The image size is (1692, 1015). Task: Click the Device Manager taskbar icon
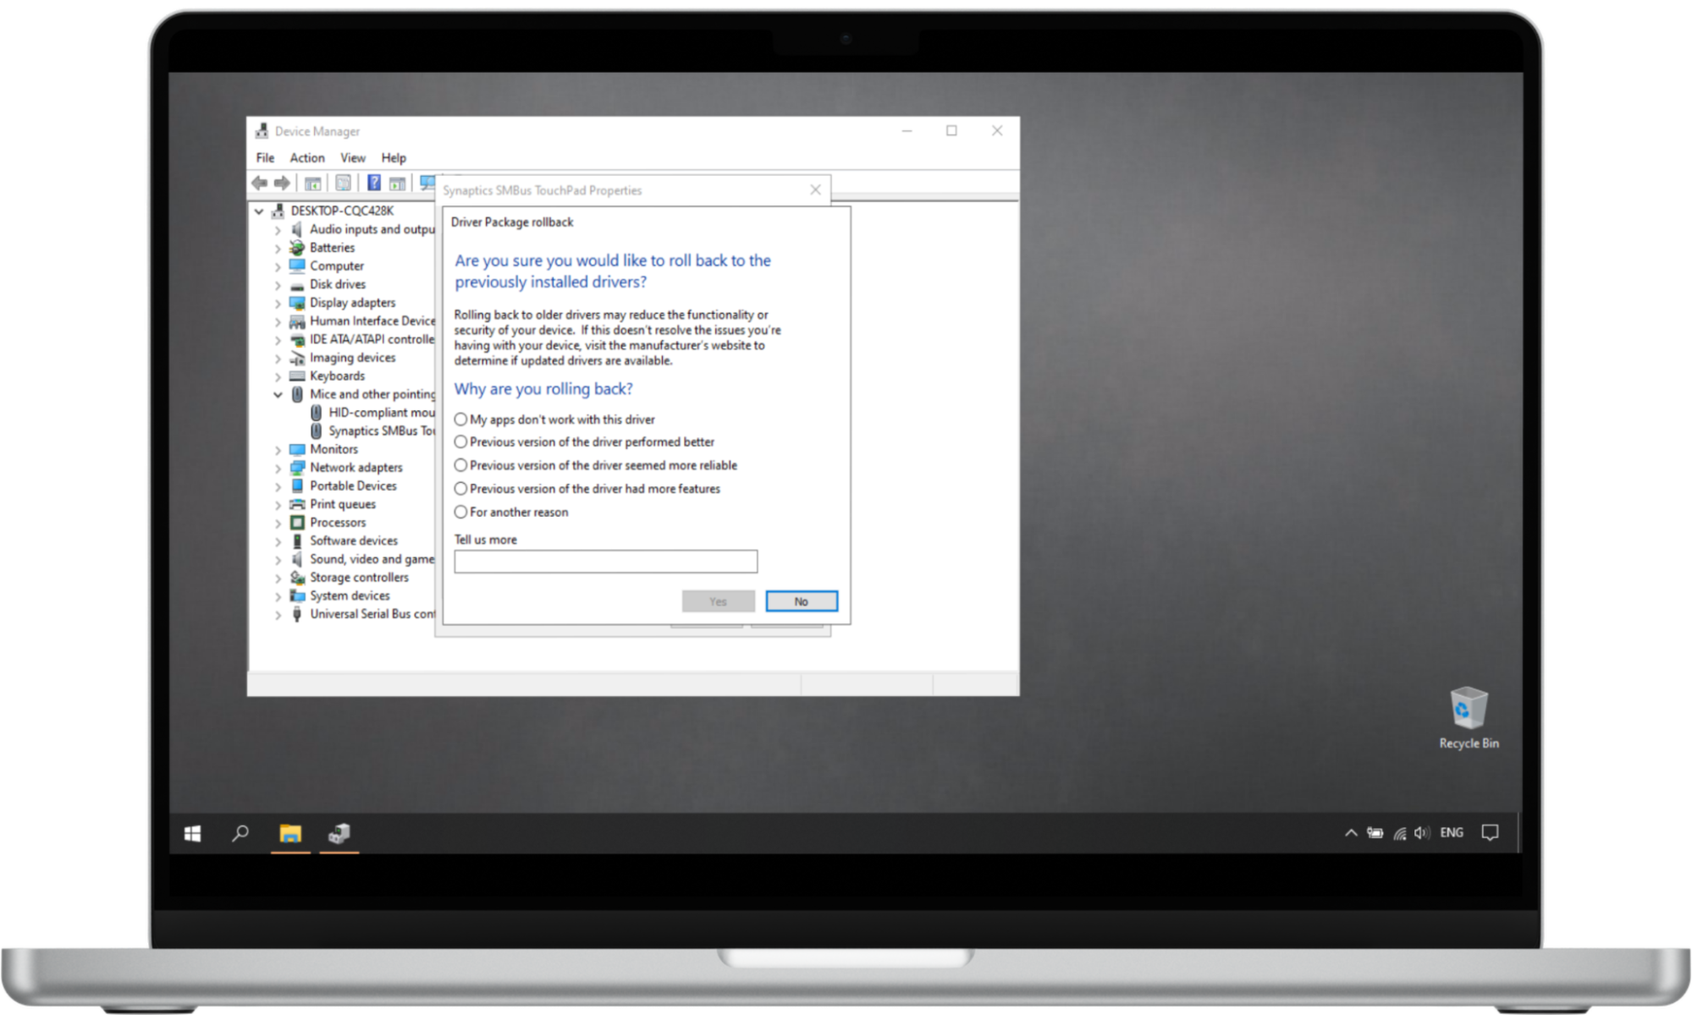(x=339, y=834)
